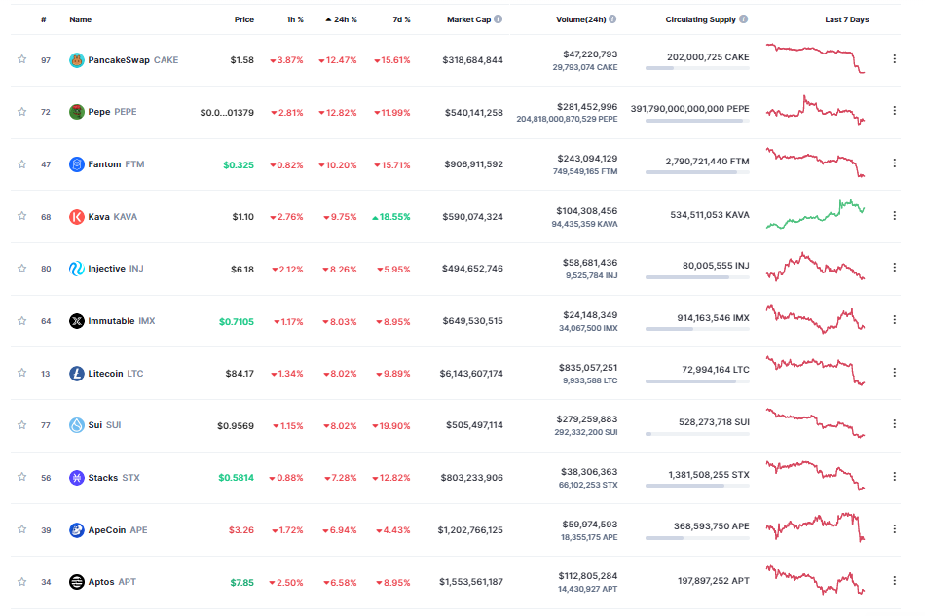The width and height of the screenshot is (925, 616).
Task: Sort table by Name column
Action: tap(80, 19)
